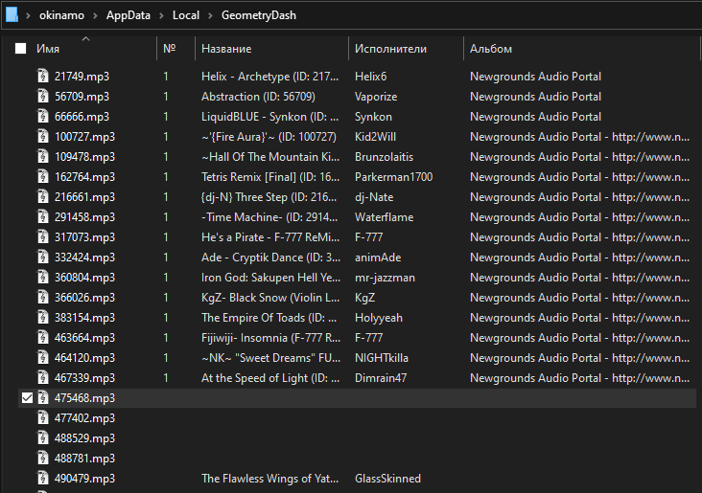The height and width of the screenshot is (493, 702).
Task: Expand the chevron between Local and GeometryDash
Action: click(x=210, y=15)
